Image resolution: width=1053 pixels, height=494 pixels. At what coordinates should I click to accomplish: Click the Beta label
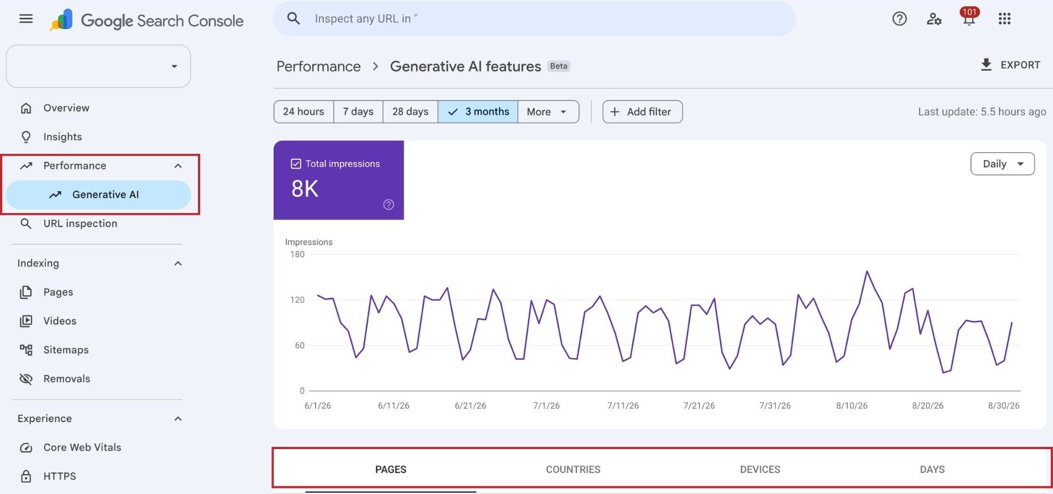point(558,66)
